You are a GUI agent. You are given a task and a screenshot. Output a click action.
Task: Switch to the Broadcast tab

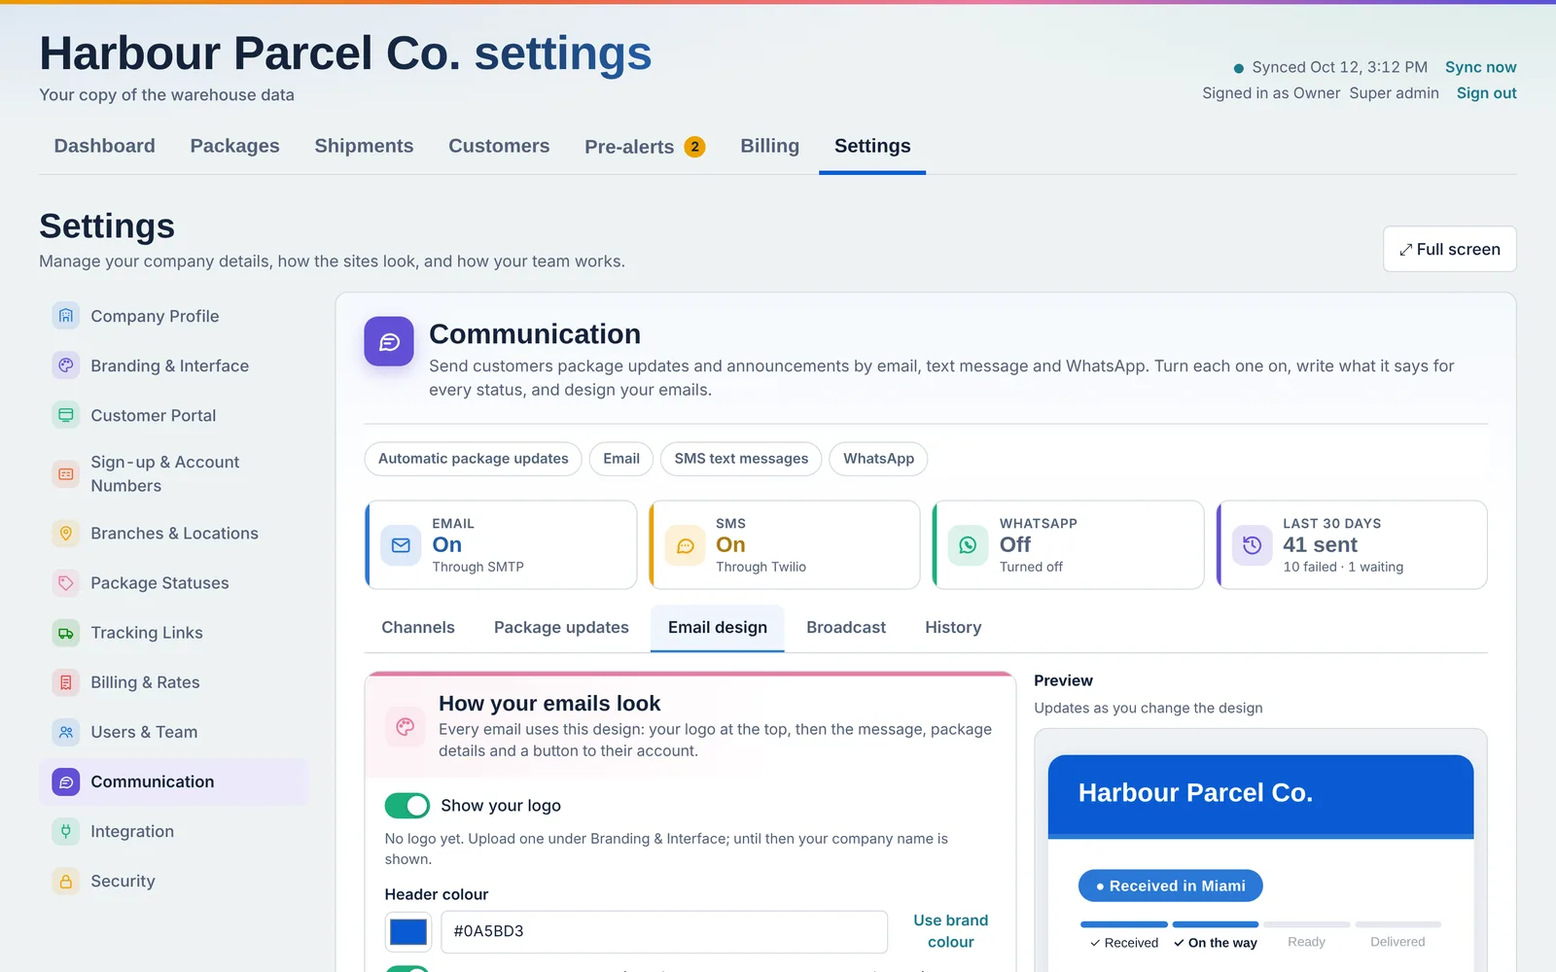pos(846,628)
